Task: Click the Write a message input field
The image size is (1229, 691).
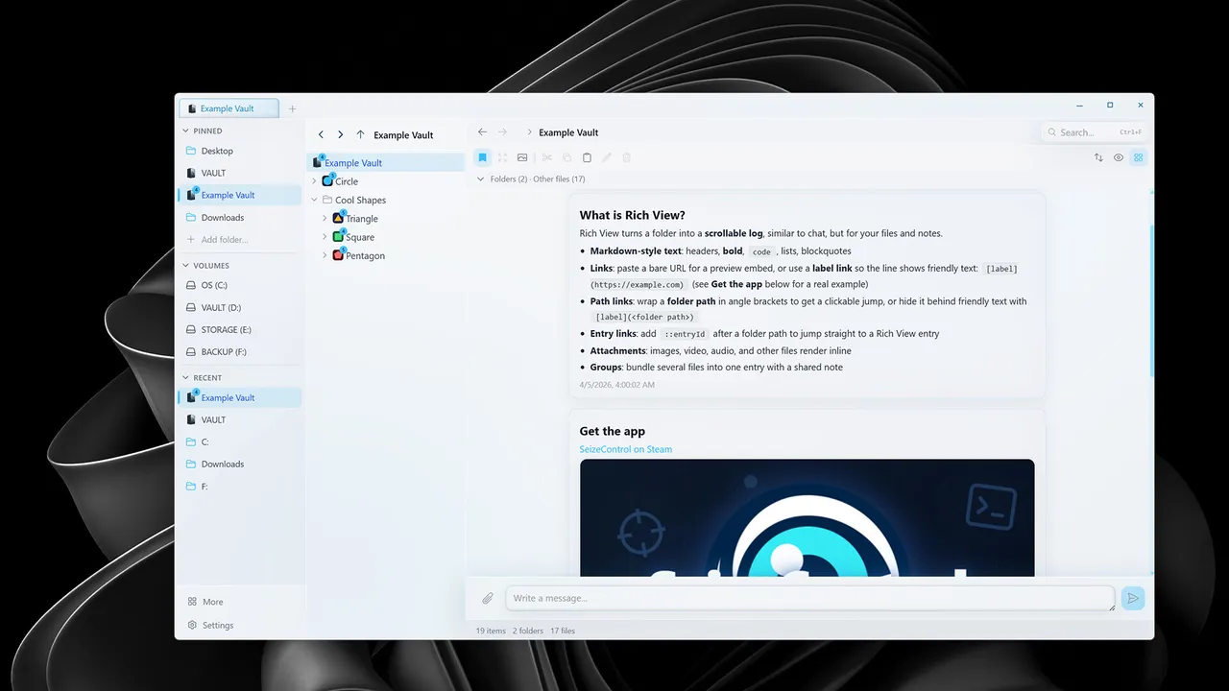Action: (x=810, y=598)
